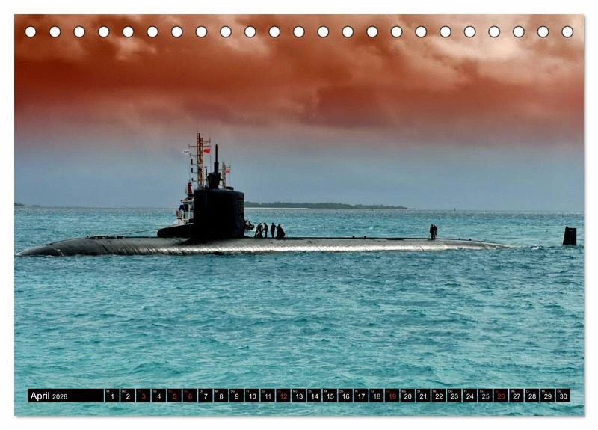The height and width of the screenshot is (430, 598).
Task: Select date 15 in the calendar strip
Action: (x=330, y=396)
